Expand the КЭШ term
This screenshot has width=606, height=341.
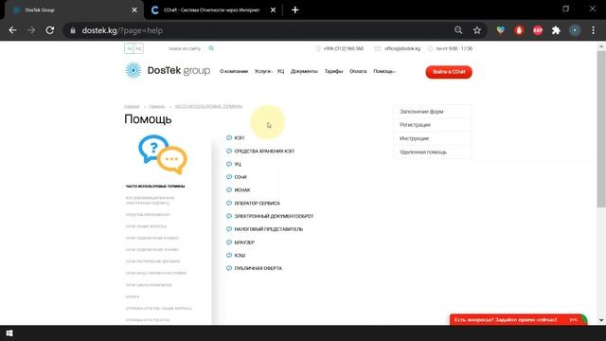tap(240, 255)
